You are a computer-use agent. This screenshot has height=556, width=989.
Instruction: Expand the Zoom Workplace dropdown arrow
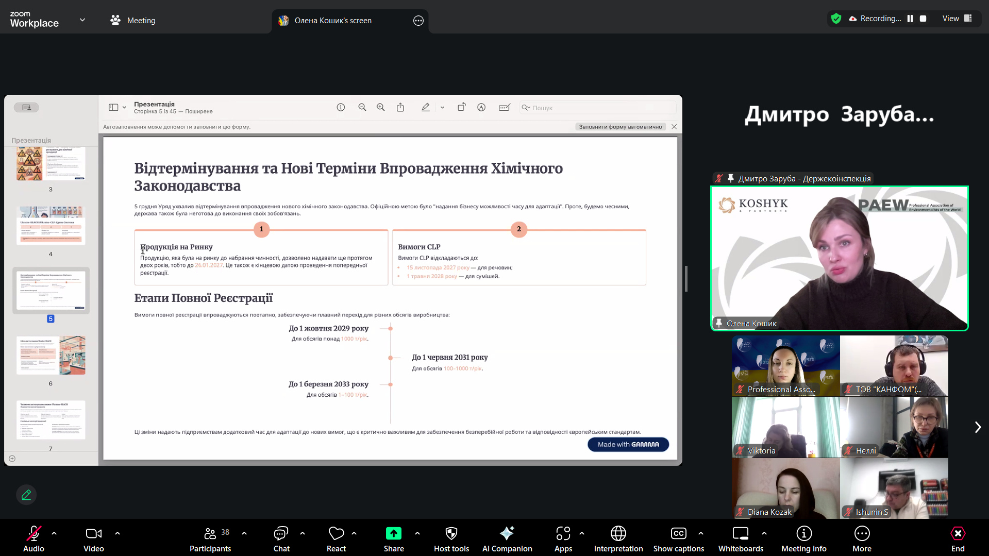pos(82,20)
